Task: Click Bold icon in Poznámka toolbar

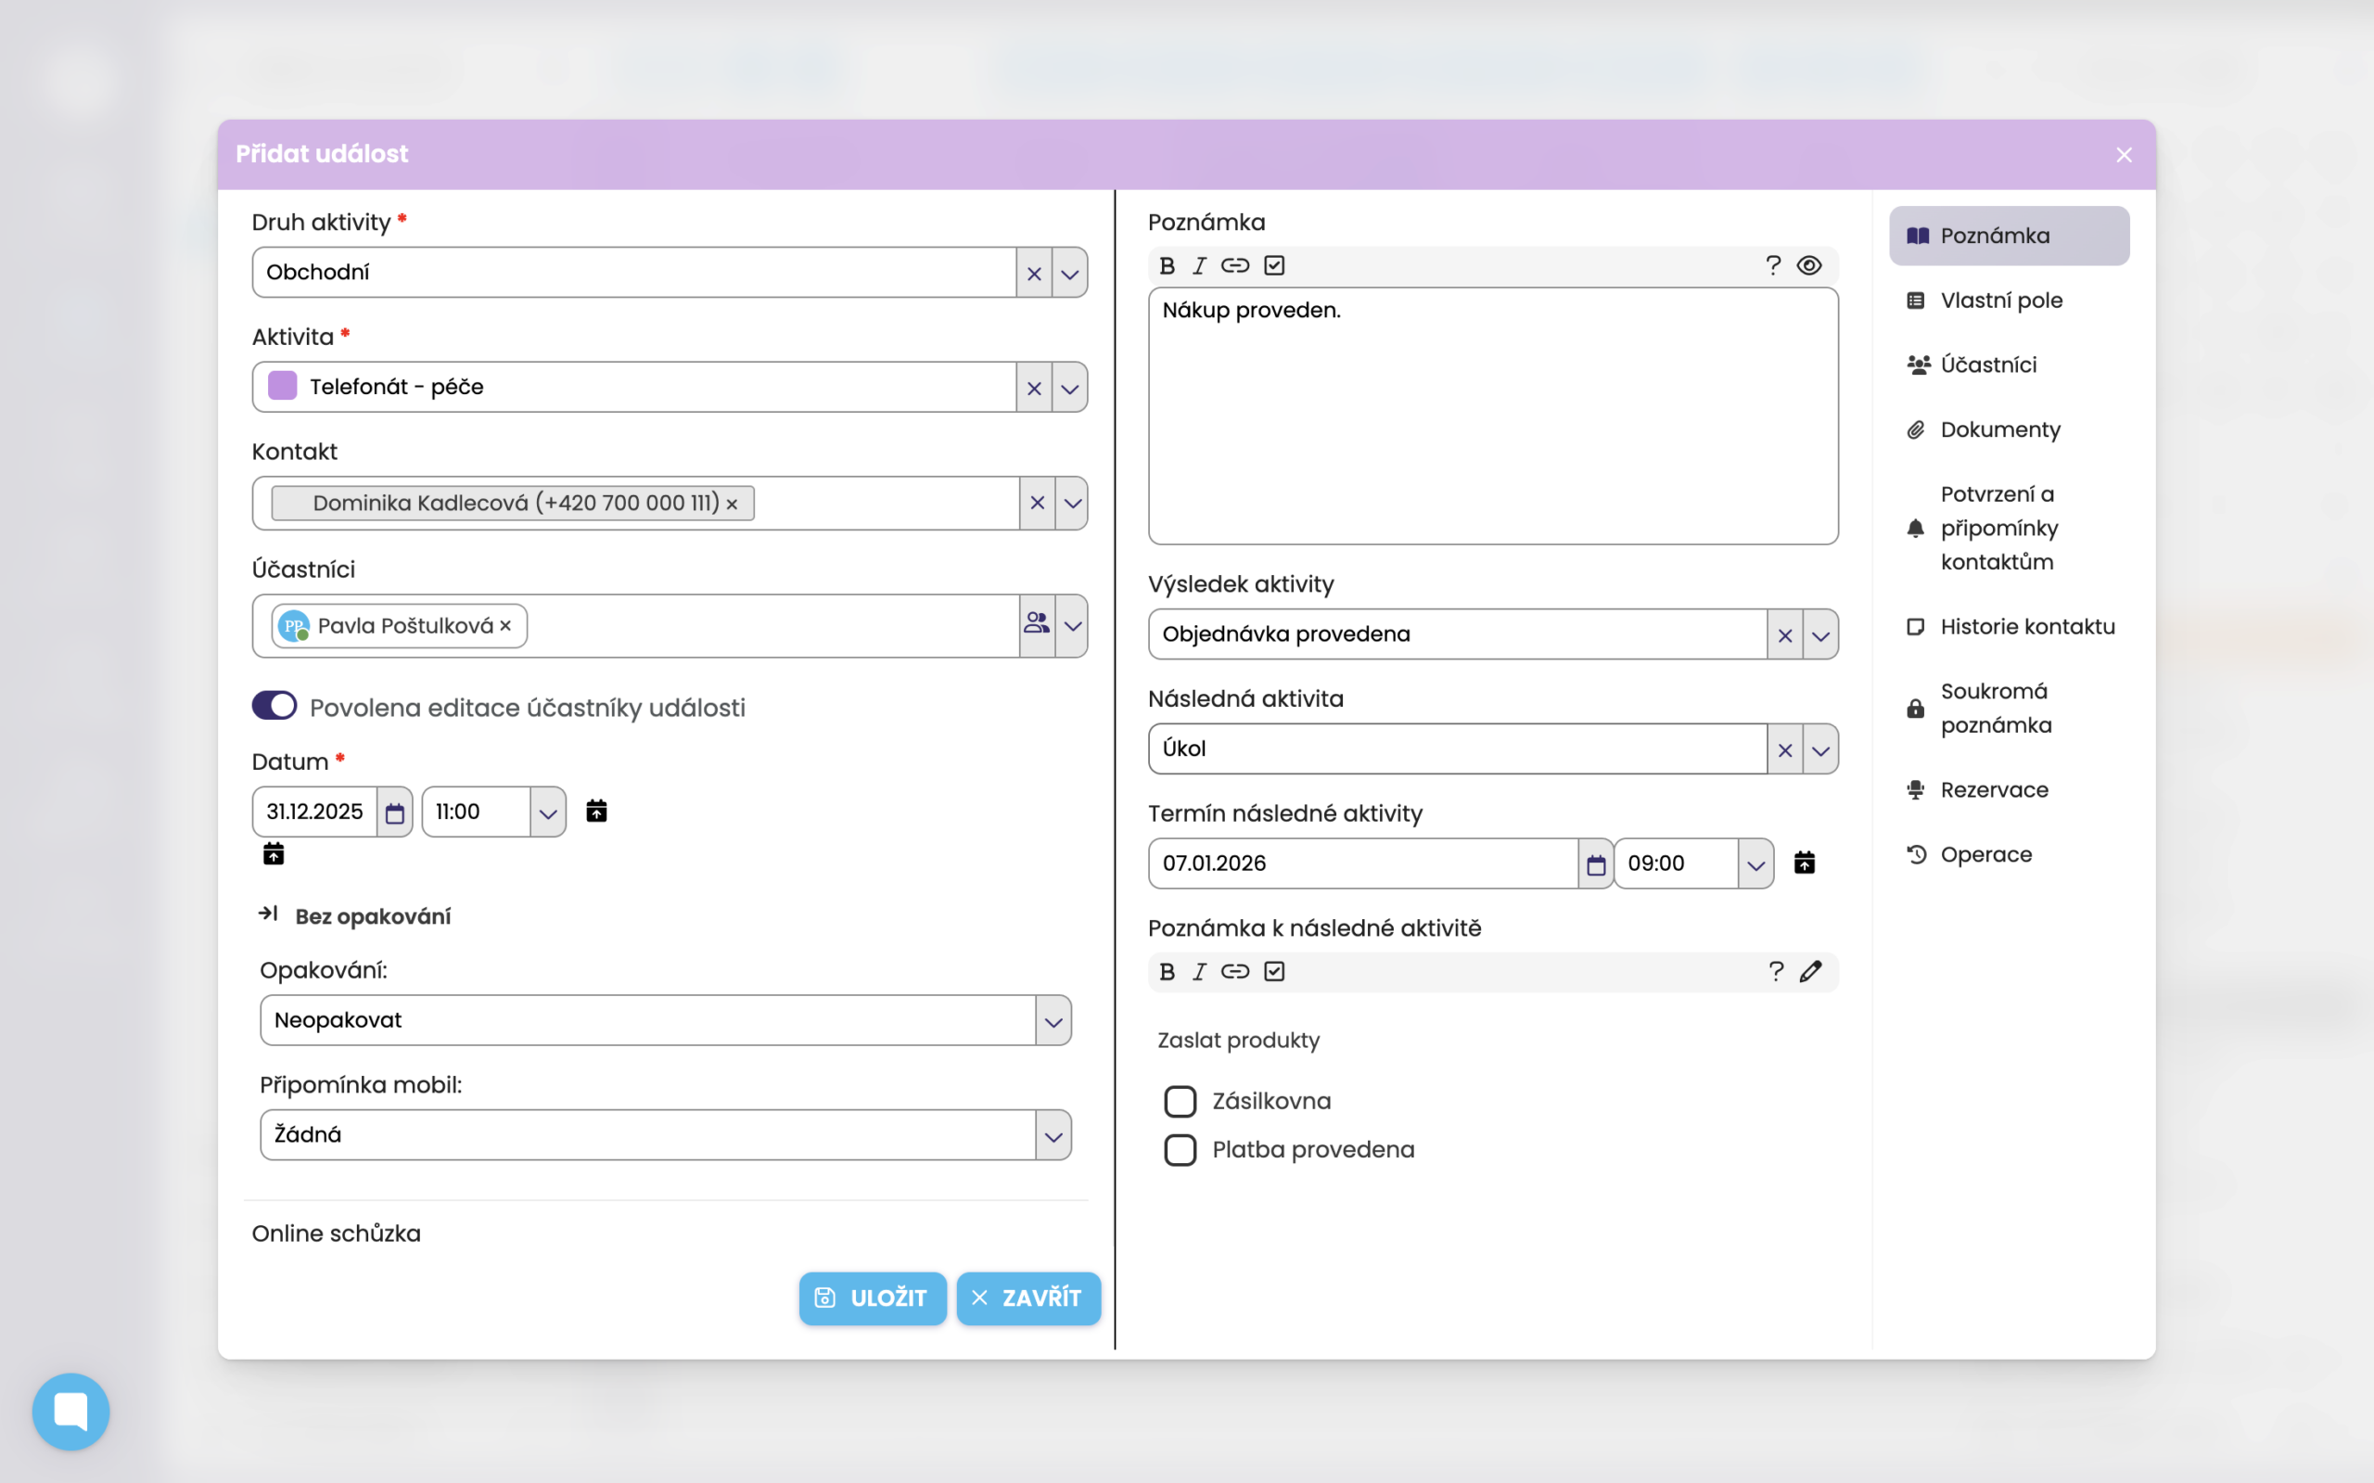Action: pyautogui.click(x=1167, y=266)
